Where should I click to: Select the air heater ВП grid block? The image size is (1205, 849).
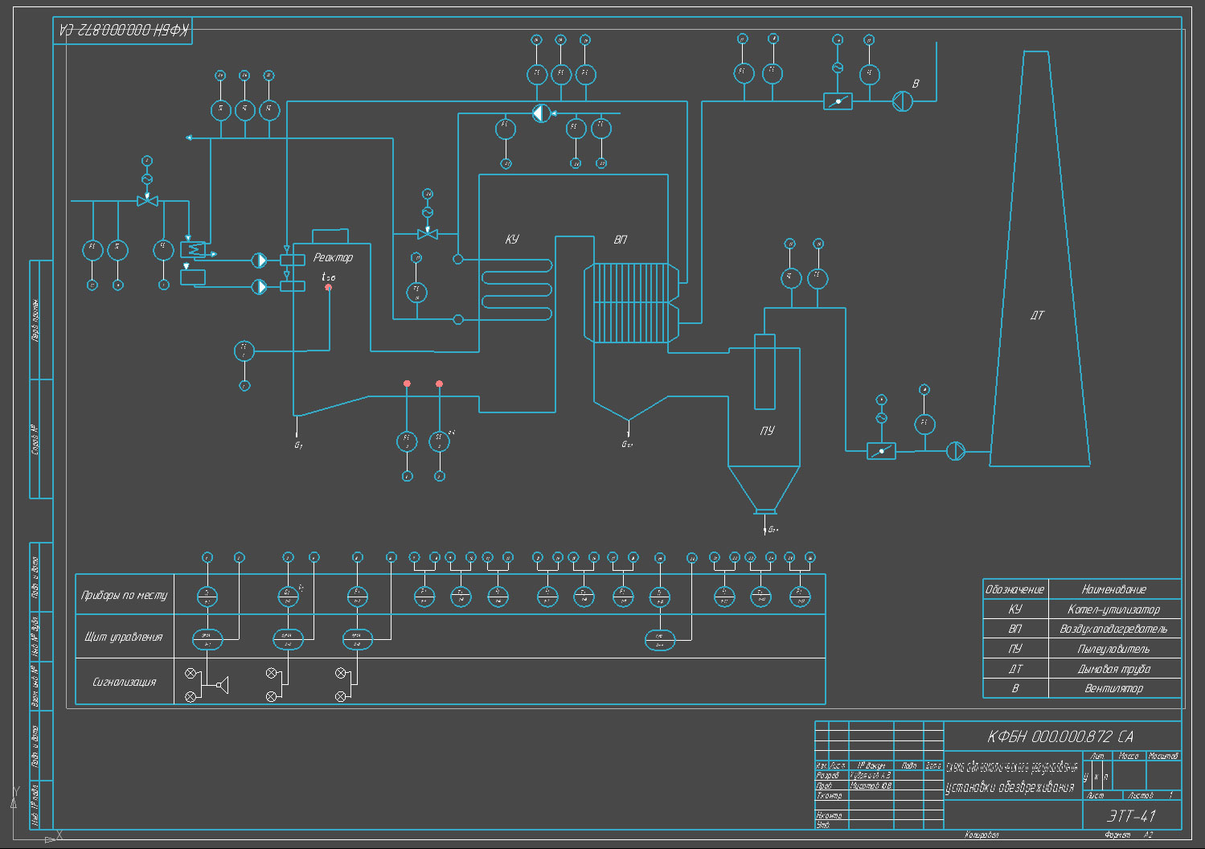(x=630, y=303)
